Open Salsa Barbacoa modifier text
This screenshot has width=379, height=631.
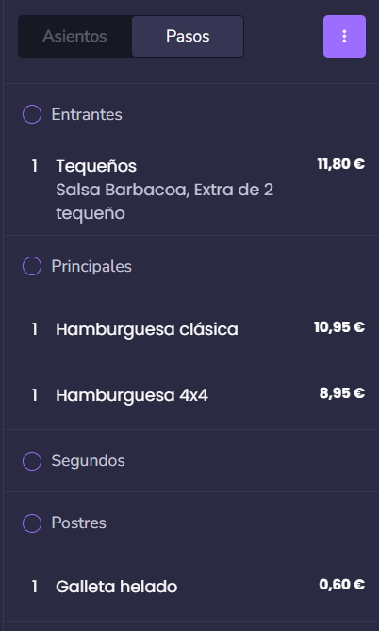click(x=121, y=190)
